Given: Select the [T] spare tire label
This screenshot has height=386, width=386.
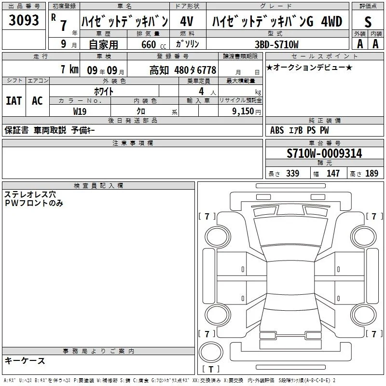Looking at the screenshot, I should 211,369.
